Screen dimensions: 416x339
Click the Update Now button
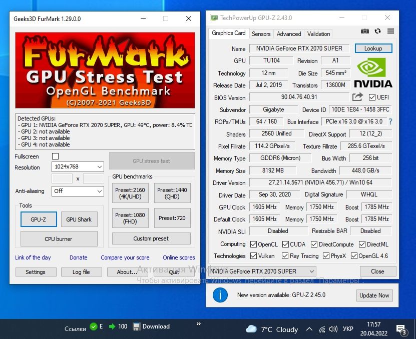(374, 295)
